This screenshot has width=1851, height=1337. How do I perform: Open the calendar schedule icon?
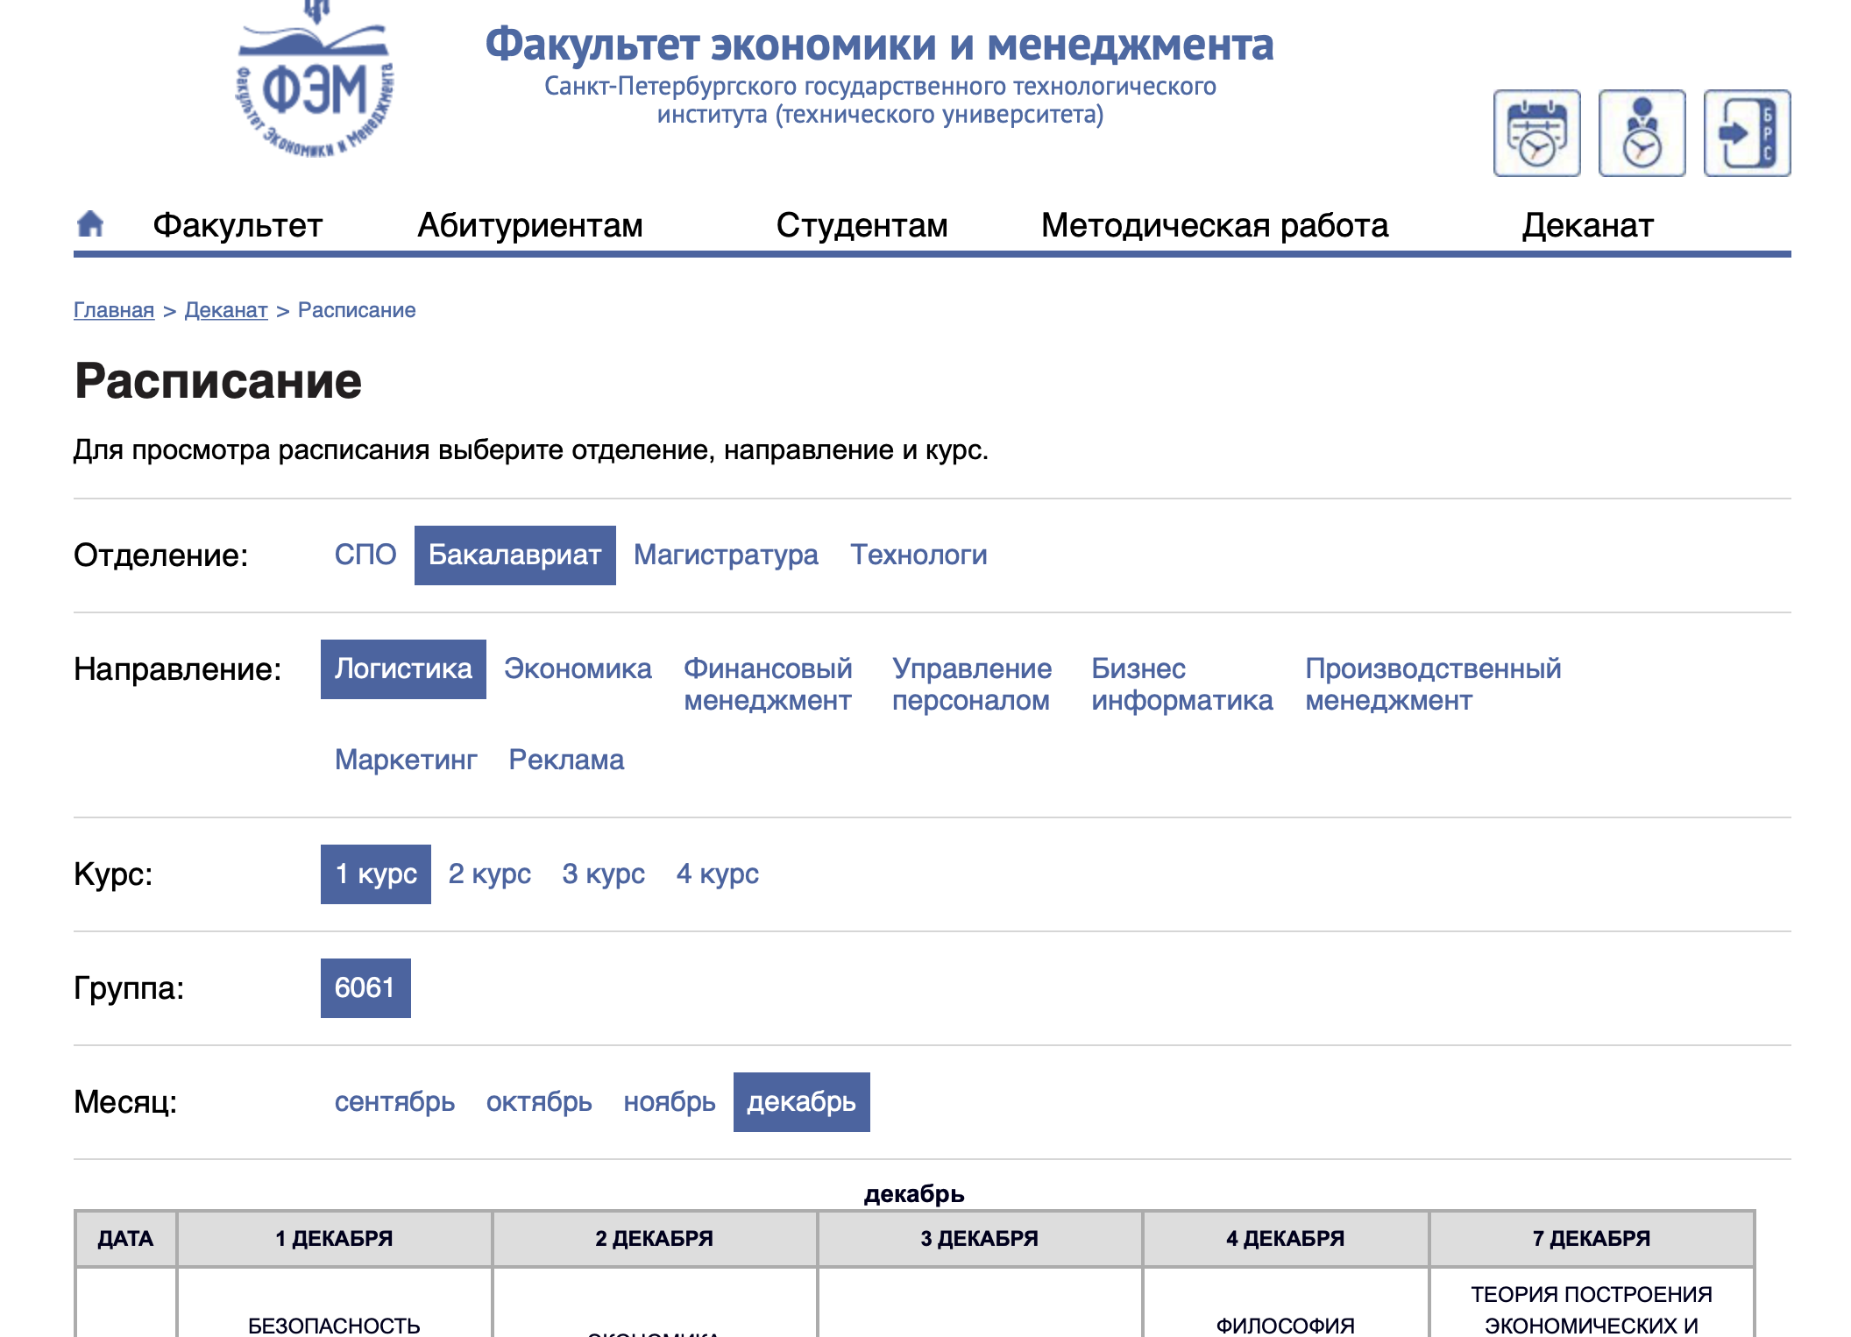coord(1536,133)
